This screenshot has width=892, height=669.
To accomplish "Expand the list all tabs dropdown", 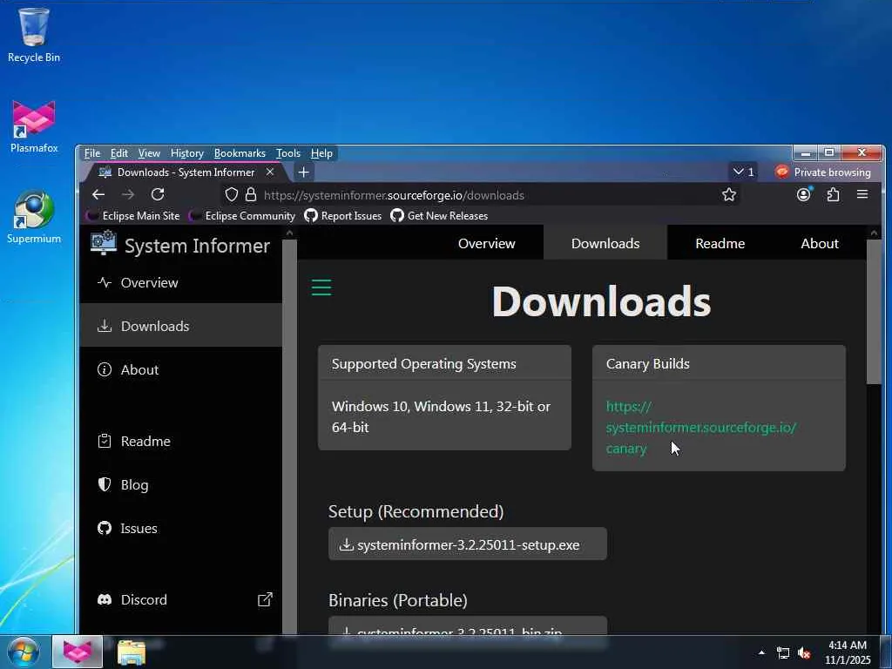I will click(x=744, y=172).
